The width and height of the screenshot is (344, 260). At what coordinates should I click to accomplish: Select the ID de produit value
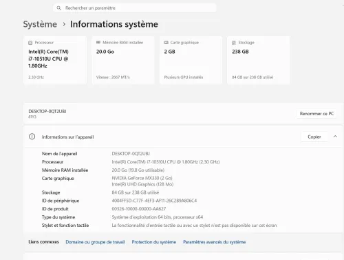[139, 209]
